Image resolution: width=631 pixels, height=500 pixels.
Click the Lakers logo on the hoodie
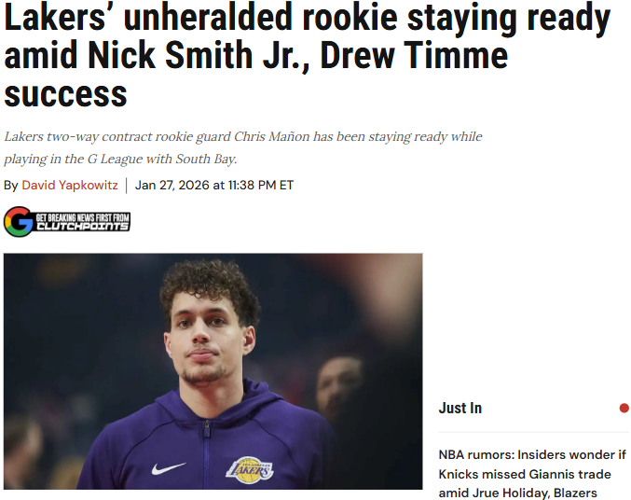(x=250, y=470)
